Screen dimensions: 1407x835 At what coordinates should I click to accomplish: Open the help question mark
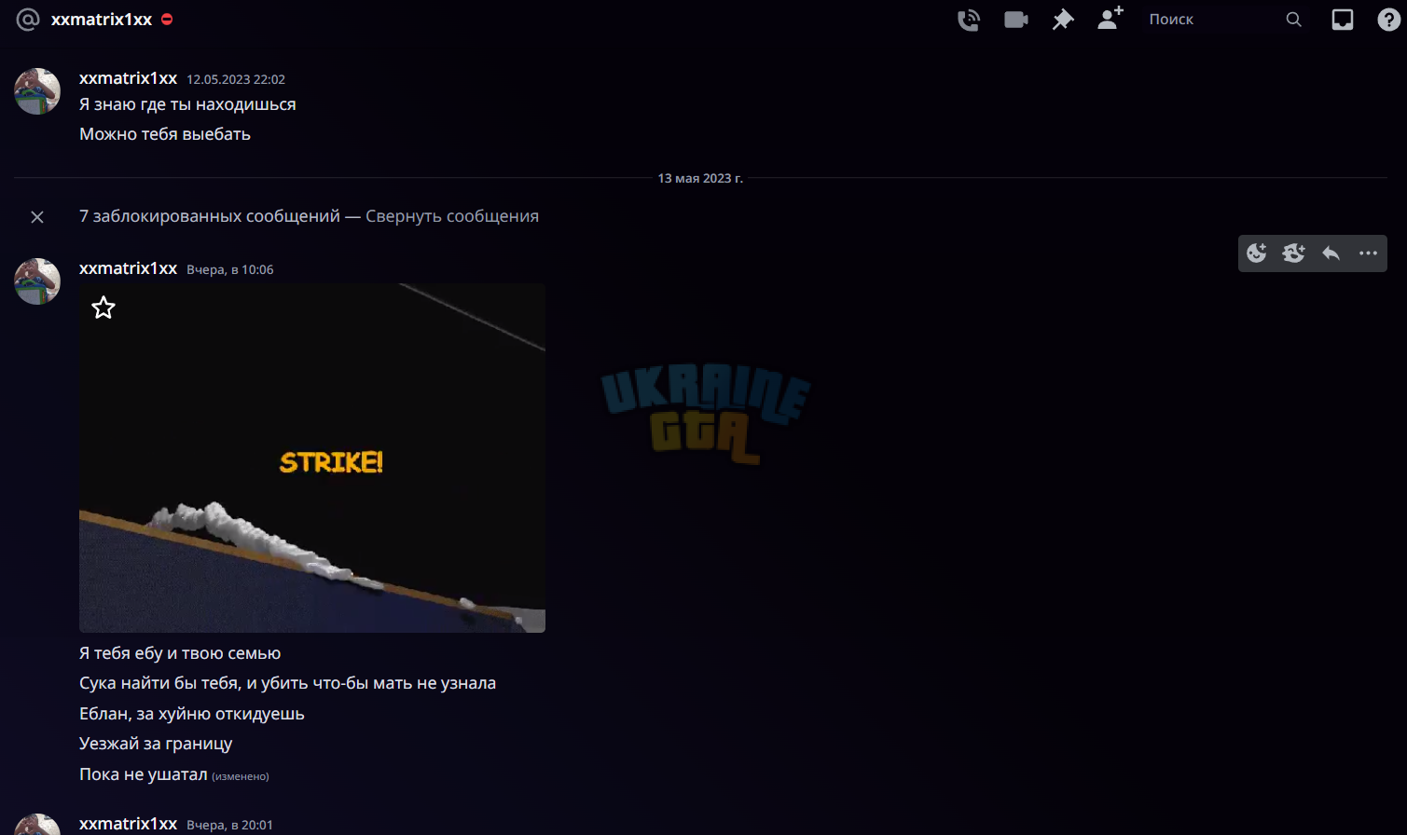coord(1389,20)
